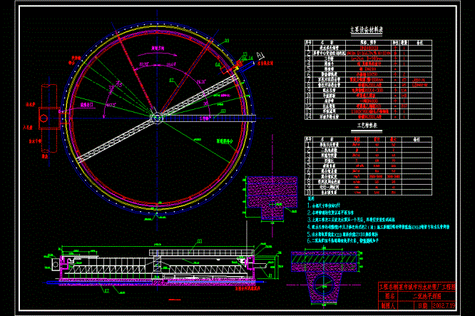Select the small circle in the left inlet chamber

[44, 118]
